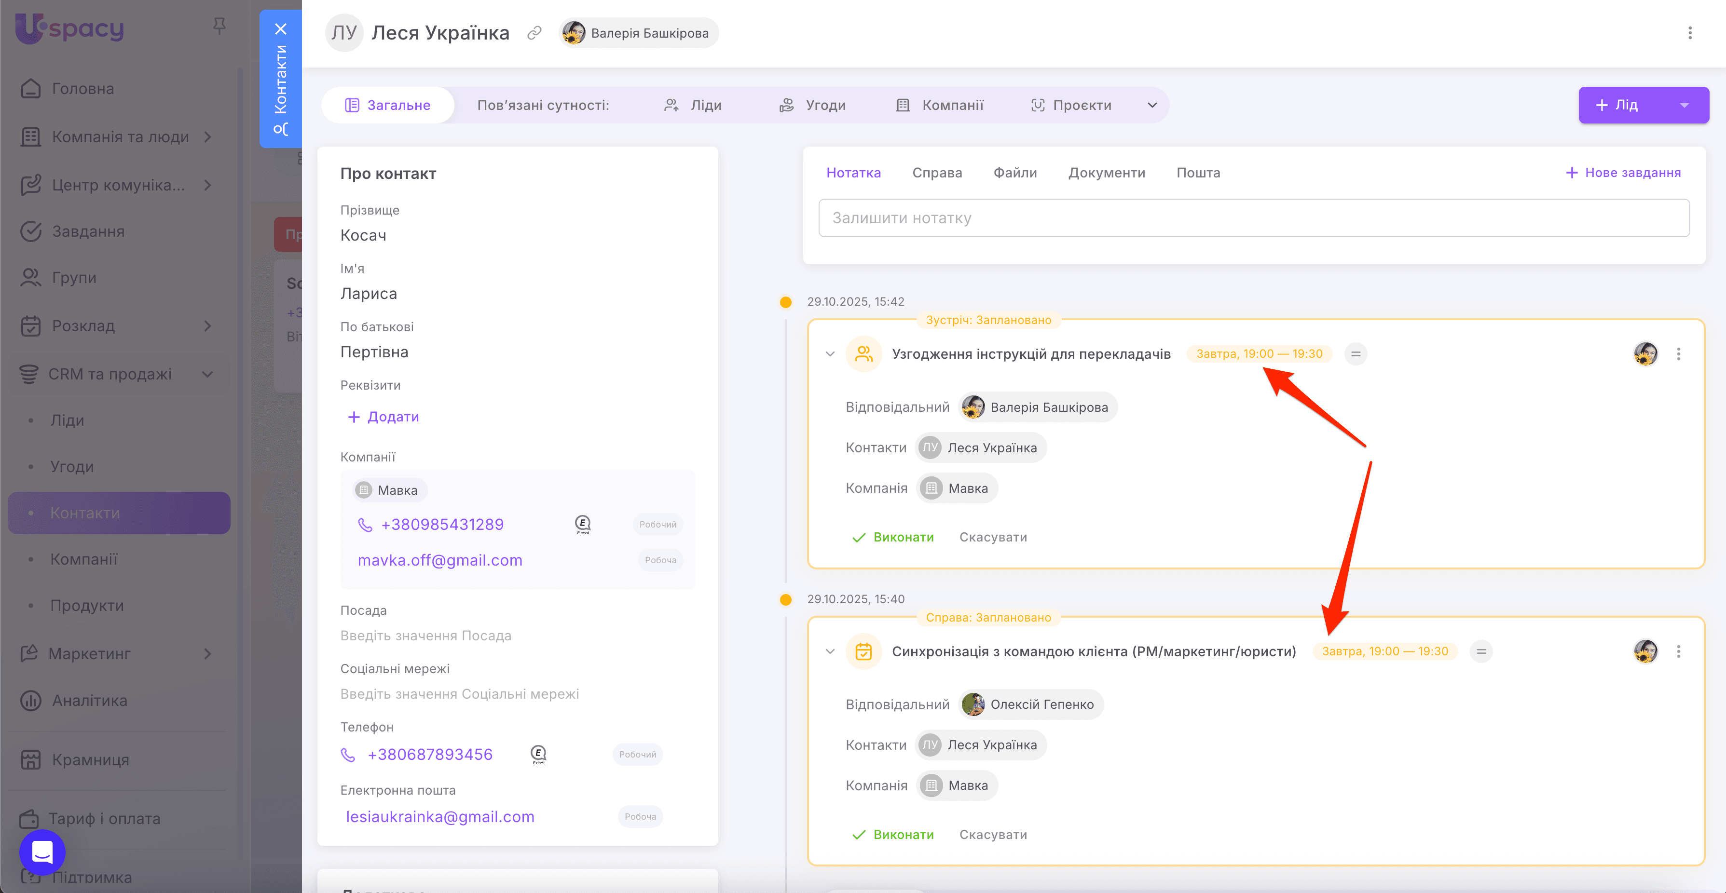Select the Файли tab
The height and width of the screenshot is (893, 1726).
coord(1014,173)
